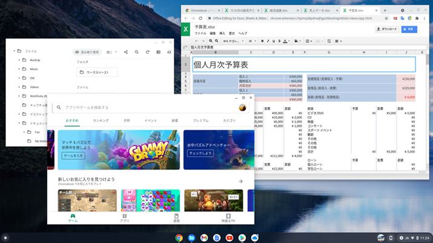Image resolution: width=433 pixels, height=243 pixels.
Task: Switch to ランキング tab in Play Store
Action: 101,121
